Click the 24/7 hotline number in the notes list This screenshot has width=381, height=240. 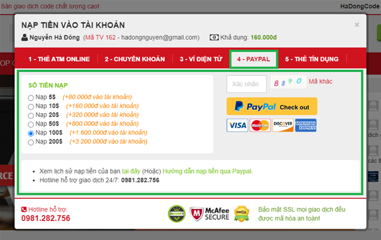(140, 180)
